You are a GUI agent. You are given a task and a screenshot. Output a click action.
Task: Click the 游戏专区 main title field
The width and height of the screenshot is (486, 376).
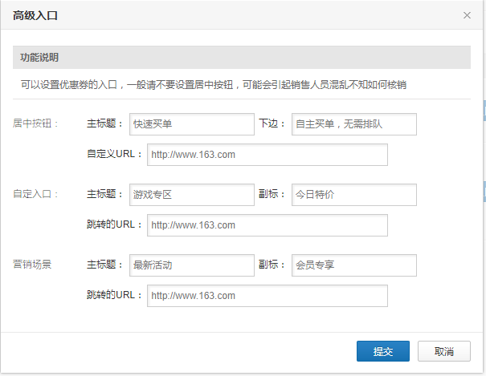(191, 195)
